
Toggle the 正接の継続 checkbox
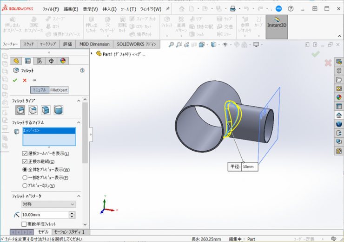(25, 161)
